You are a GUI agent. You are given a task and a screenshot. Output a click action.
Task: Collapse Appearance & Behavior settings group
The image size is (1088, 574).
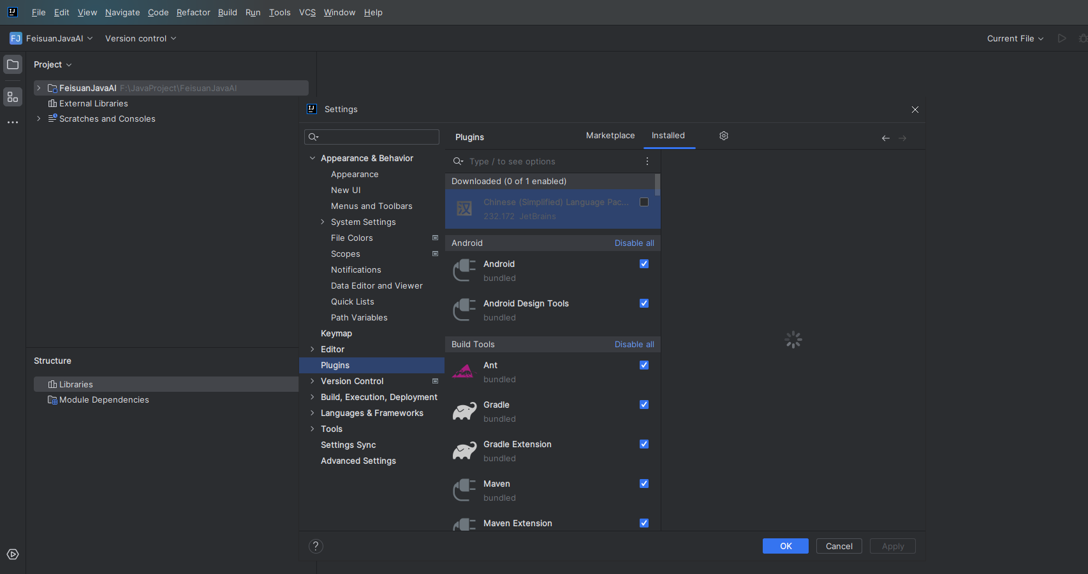312,158
